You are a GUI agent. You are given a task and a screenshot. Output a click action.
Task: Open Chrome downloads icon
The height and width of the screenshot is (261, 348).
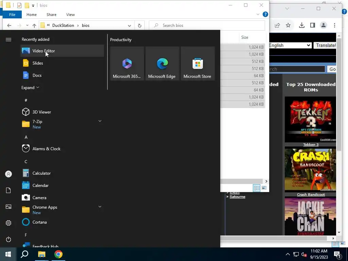302,25
